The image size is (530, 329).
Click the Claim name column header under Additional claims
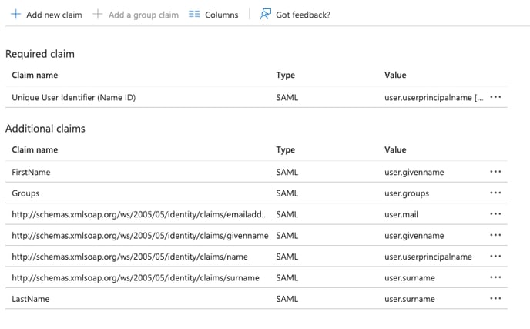pyautogui.click(x=35, y=149)
